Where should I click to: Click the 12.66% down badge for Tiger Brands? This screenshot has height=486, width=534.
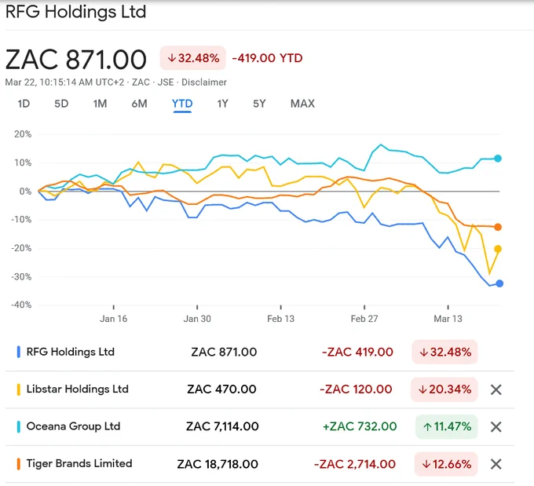(446, 464)
